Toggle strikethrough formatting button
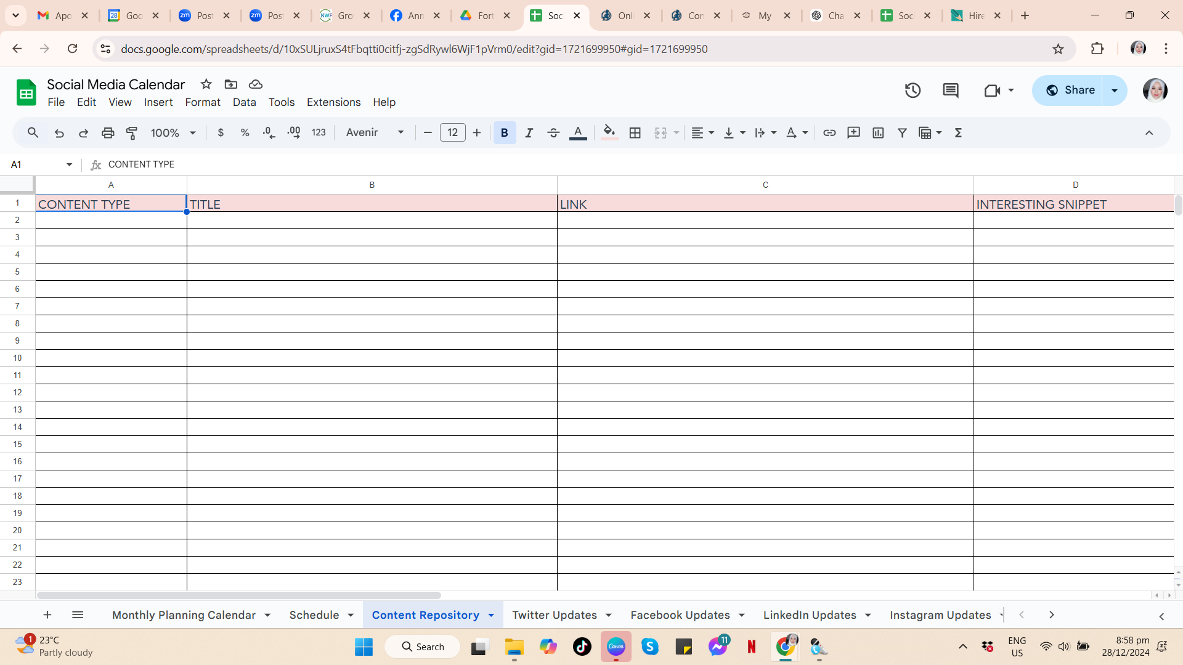 click(553, 132)
